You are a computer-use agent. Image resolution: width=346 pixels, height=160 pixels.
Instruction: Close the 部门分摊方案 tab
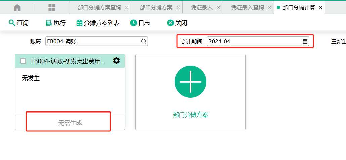click(178, 8)
